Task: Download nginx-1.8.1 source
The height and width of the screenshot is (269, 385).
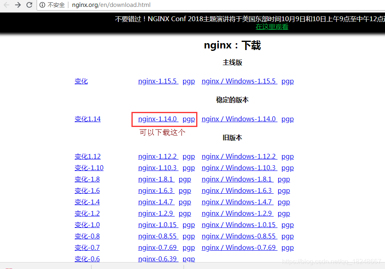Action: (156, 179)
